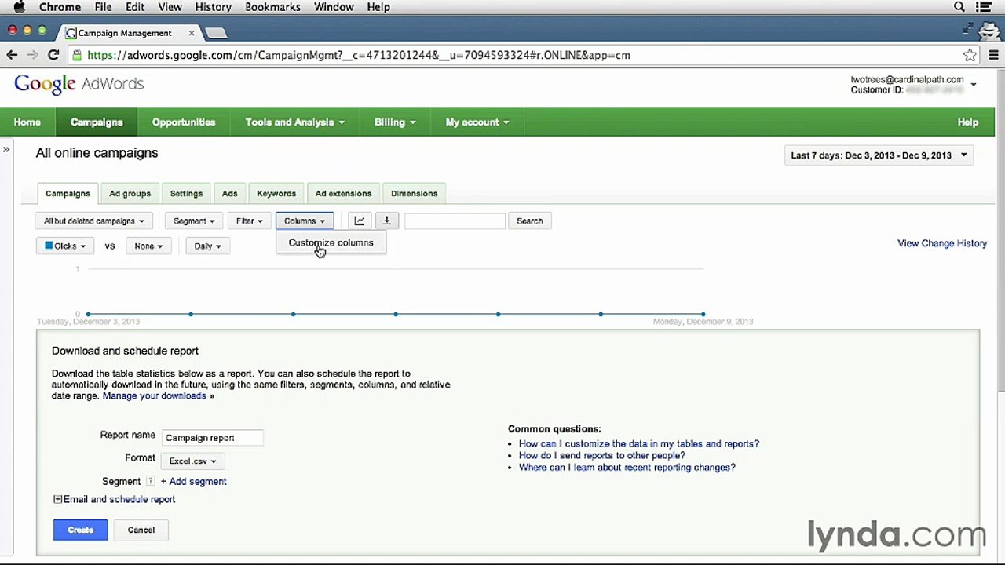Click the Search button
This screenshot has height=565, width=1005.
pos(529,221)
